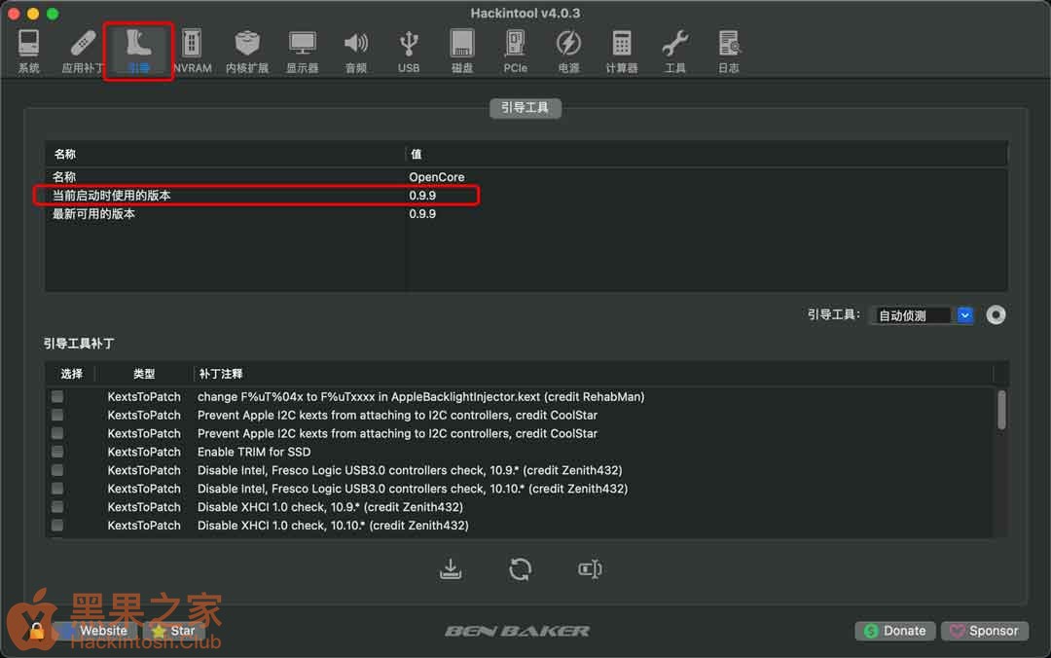Select the Fresco Logic USB3.0 10.10.* comment
The width and height of the screenshot is (1051, 658).
click(413, 489)
